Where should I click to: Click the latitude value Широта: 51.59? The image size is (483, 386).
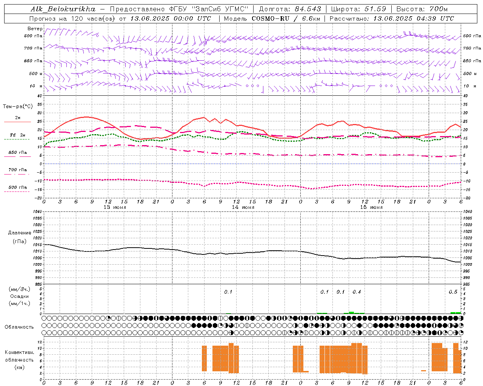coord(358,9)
